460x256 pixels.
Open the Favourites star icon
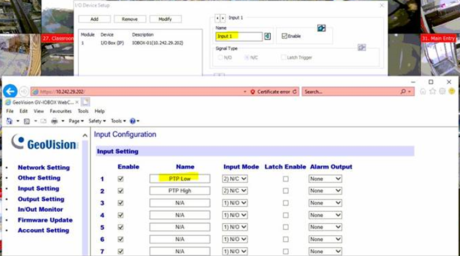point(433,91)
